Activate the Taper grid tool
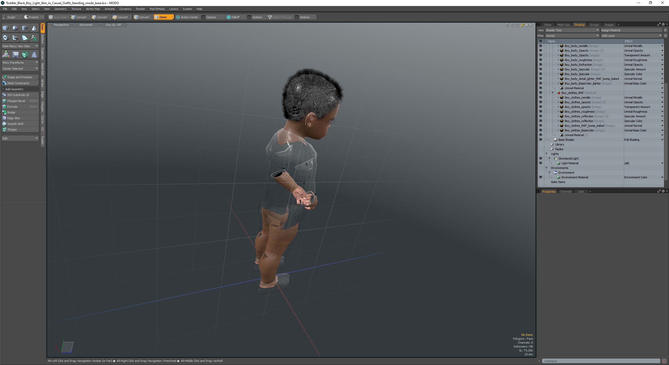 tap(34, 54)
